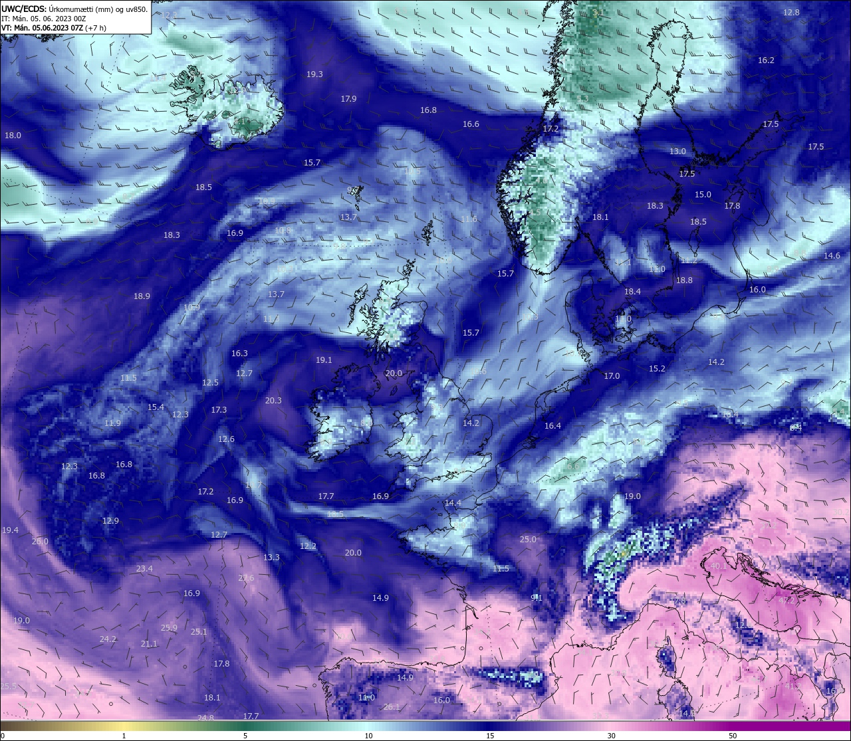Click the 26.0 value label

click(x=40, y=542)
